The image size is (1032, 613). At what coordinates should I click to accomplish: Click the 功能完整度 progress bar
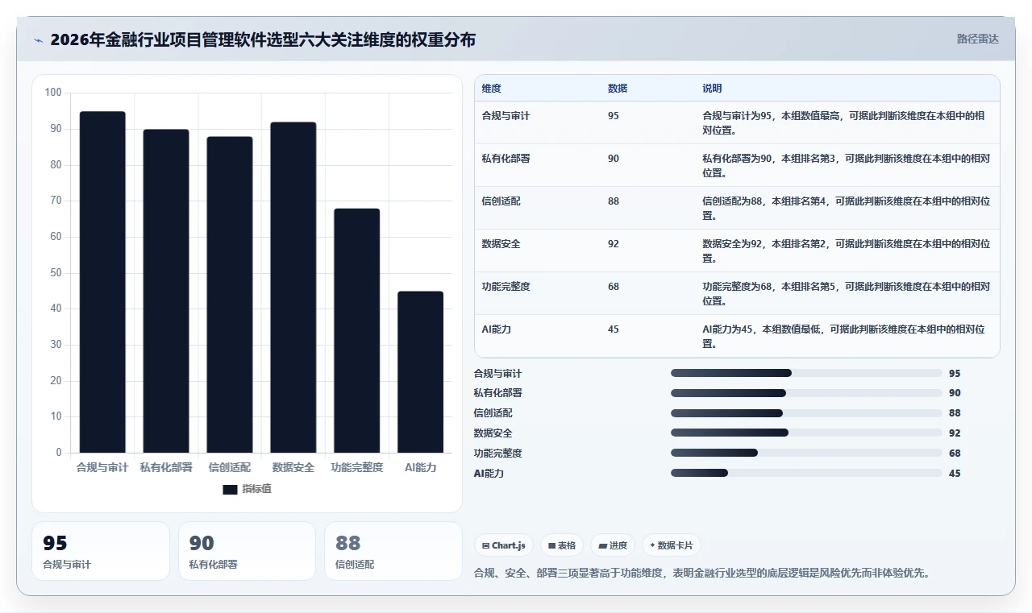[x=806, y=453]
